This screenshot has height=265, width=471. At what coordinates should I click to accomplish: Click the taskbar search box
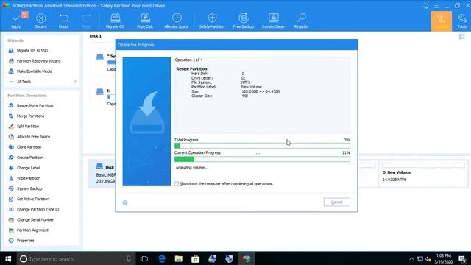coord(76,258)
